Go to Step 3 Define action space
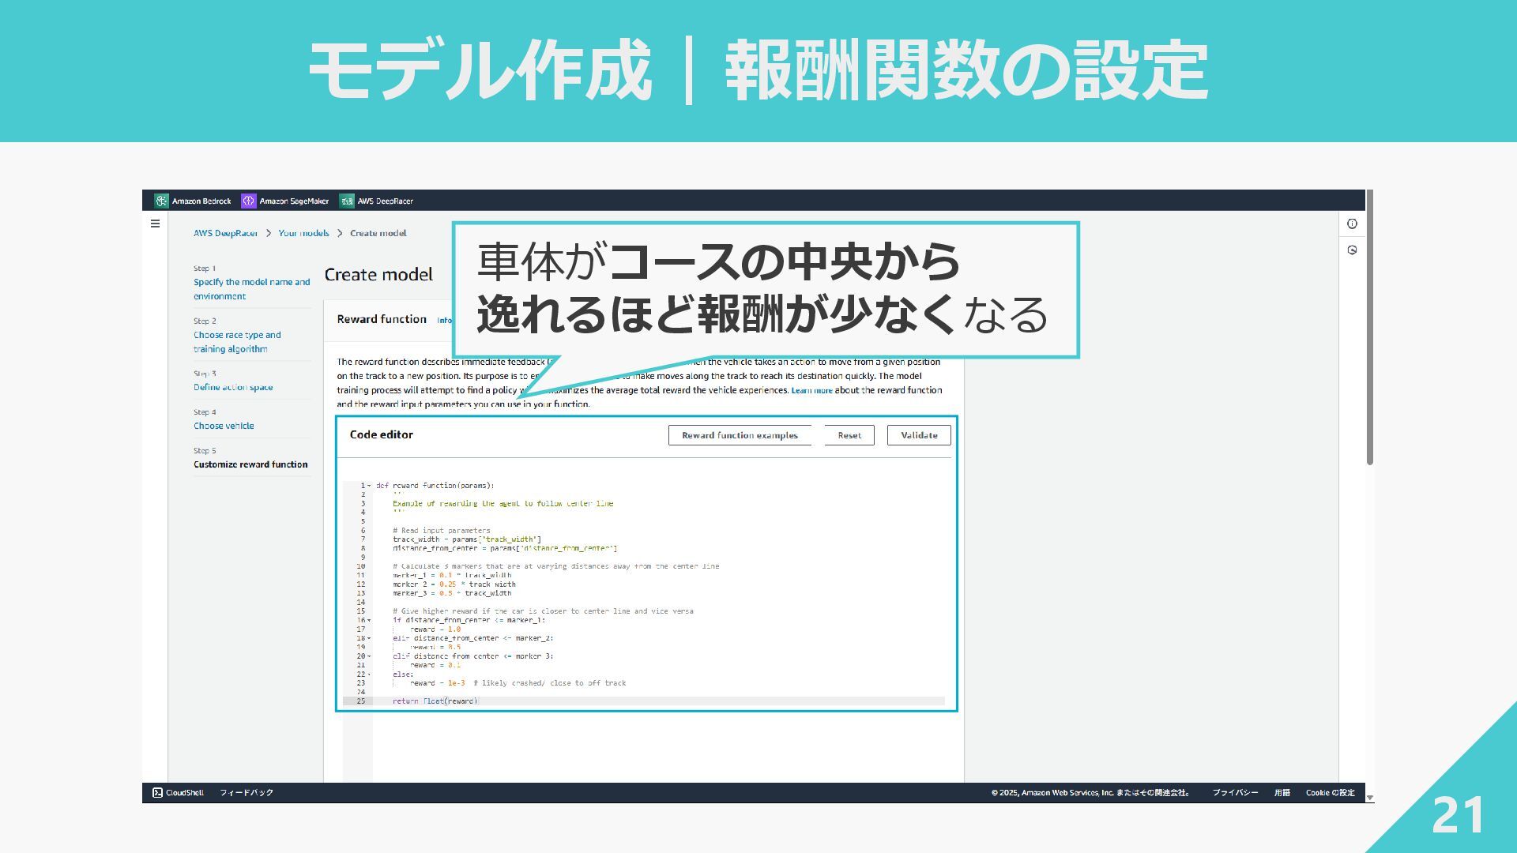The width and height of the screenshot is (1517, 853). pos(233,387)
